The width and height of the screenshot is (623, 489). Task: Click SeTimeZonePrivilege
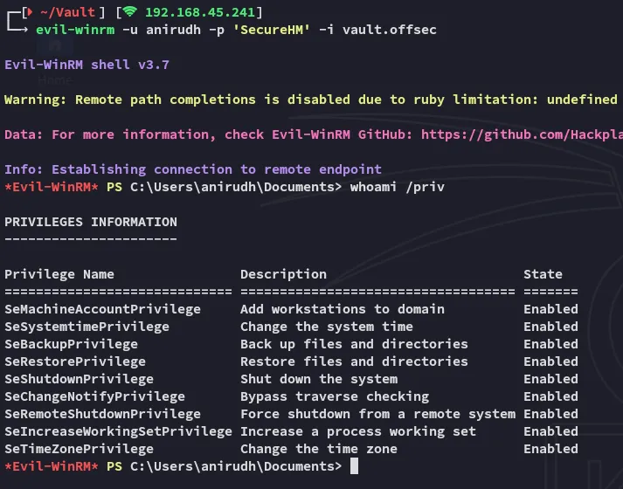[x=79, y=449]
